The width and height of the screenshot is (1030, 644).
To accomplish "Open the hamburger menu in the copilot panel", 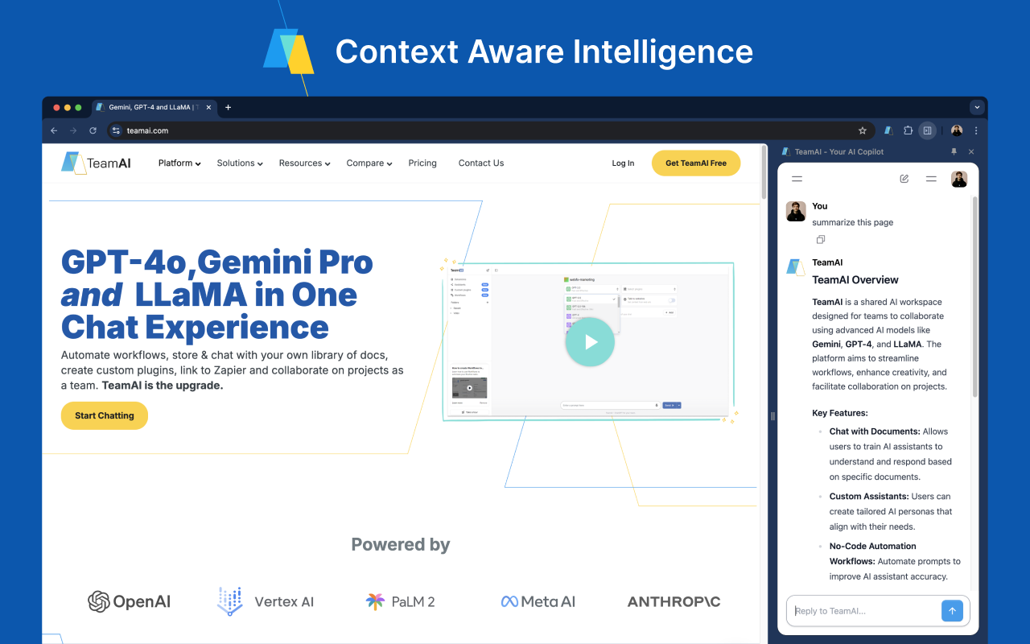I will [797, 179].
